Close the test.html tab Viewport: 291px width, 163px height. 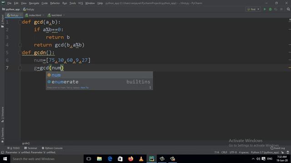[x=64, y=15]
